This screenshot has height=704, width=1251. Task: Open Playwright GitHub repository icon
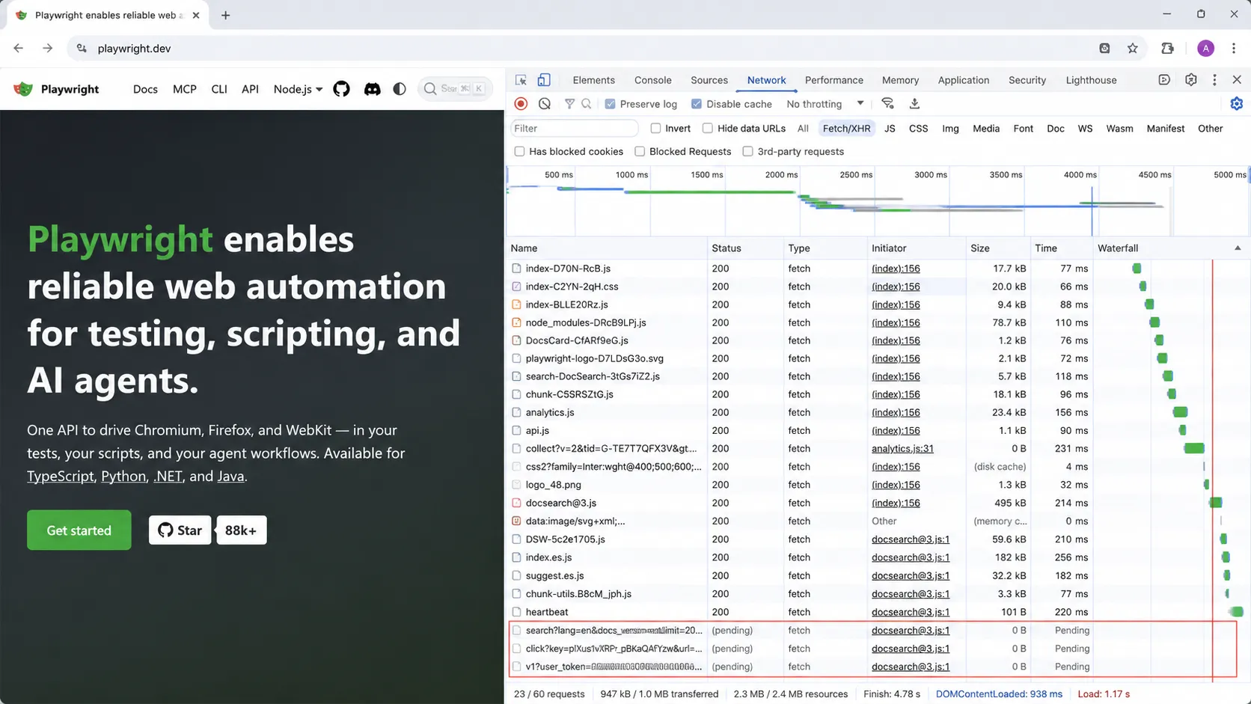(341, 89)
